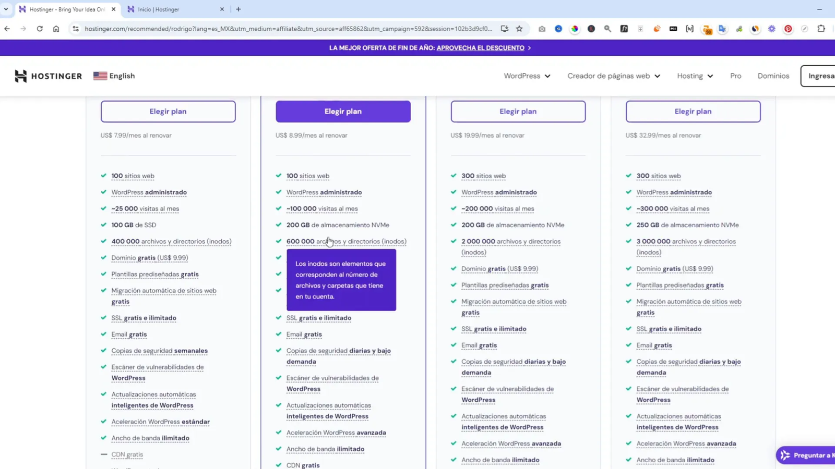
Task: Go to the browser home page
Action: pyautogui.click(x=56, y=29)
